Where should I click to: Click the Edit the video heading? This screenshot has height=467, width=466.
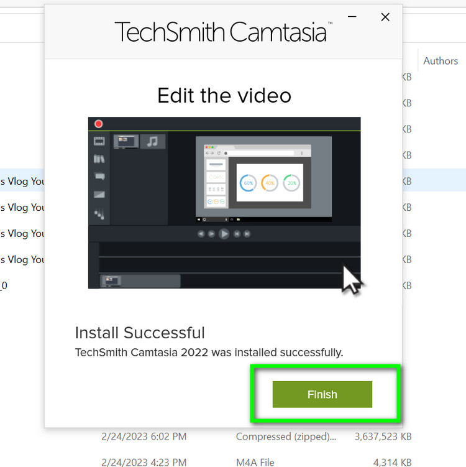[224, 96]
